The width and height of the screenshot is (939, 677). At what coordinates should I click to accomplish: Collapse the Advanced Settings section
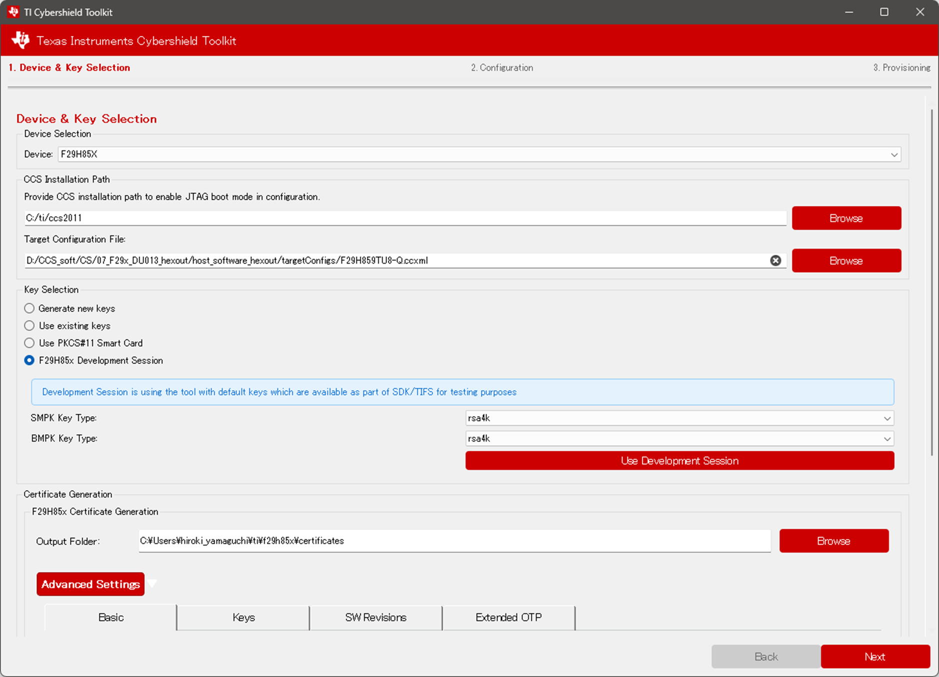pyautogui.click(x=90, y=584)
